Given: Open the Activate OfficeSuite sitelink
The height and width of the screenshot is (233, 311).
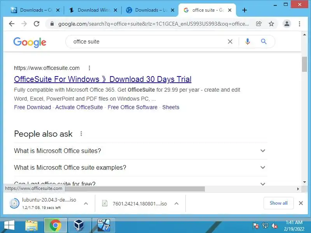Looking at the screenshot, I should 79,107.
